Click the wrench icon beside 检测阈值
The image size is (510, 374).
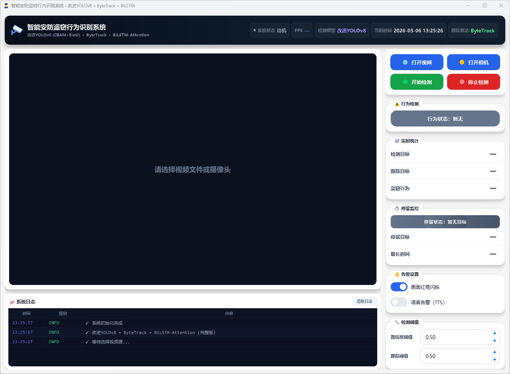(x=397, y=322)
